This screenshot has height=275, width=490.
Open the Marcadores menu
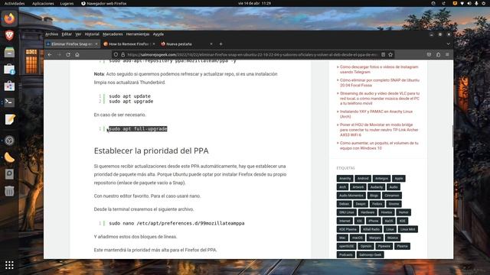tap(113, 34)
